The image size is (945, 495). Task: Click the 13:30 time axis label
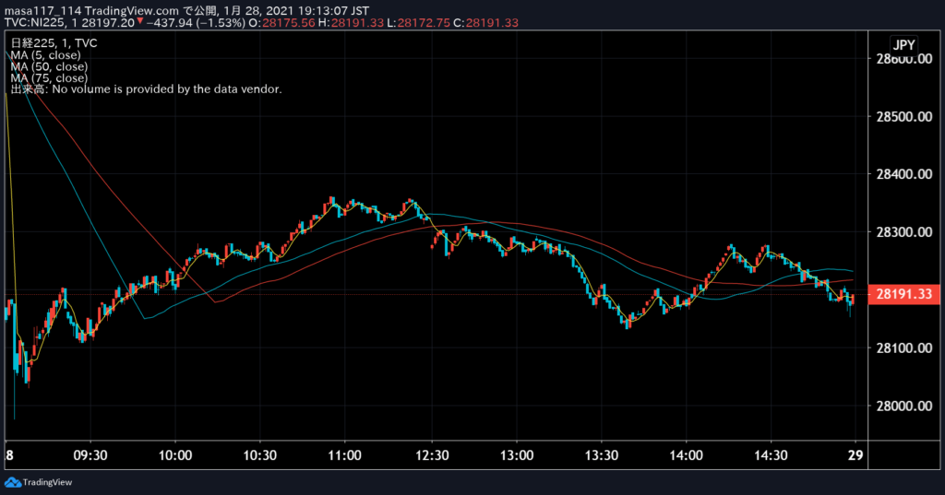pos(602,455)
